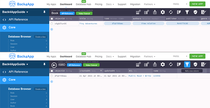Tick the checkbox for row dTqVihDowu
This screenshot has width=210, height=108.
click(52, 76)
